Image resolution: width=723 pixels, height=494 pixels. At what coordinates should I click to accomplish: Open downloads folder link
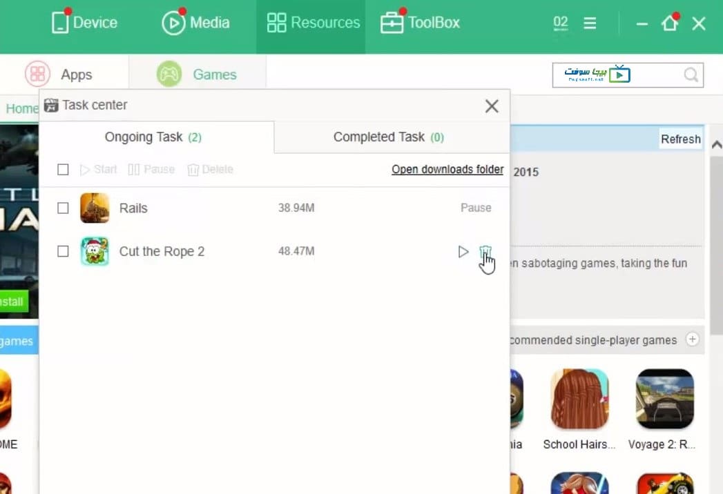tap(447, 170)
